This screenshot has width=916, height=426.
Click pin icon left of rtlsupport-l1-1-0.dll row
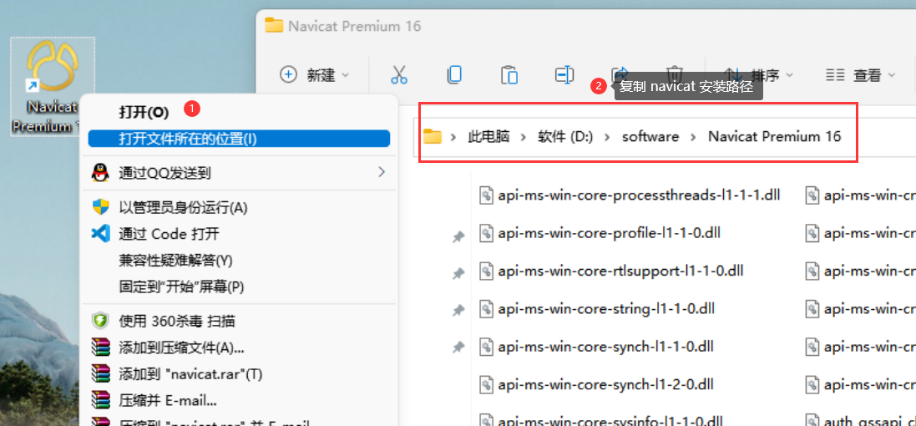click(x=458, y=273)
